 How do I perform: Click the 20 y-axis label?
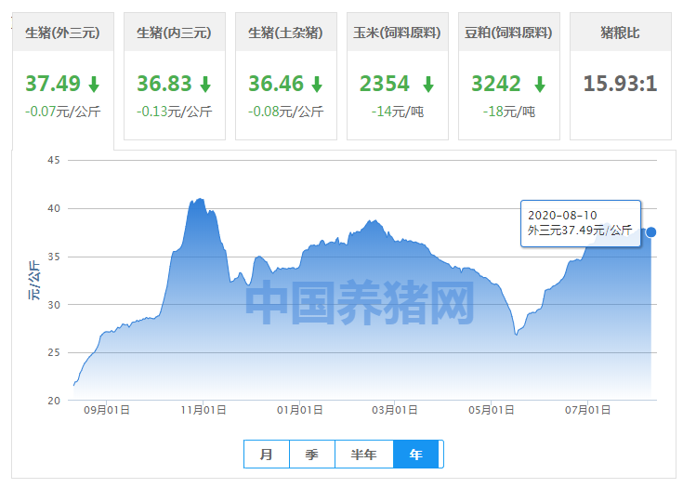coord(54,401)
